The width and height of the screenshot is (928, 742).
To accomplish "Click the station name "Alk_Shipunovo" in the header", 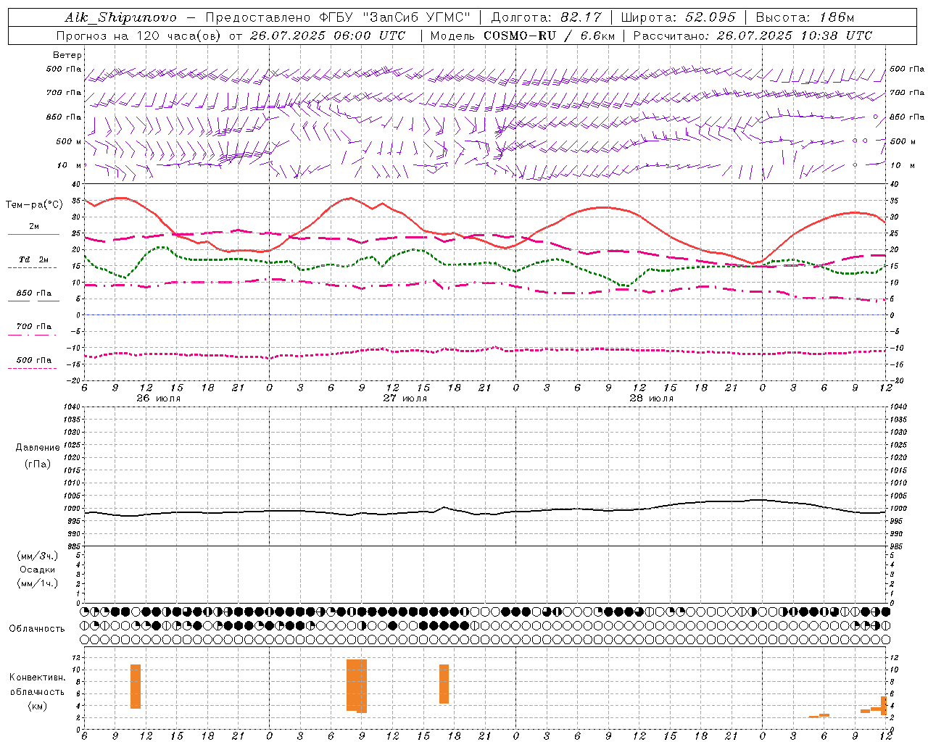I will pyautogui.click(x=120, y=17).
